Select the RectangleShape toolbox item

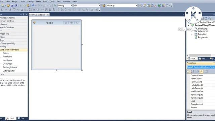pos(10,67)
